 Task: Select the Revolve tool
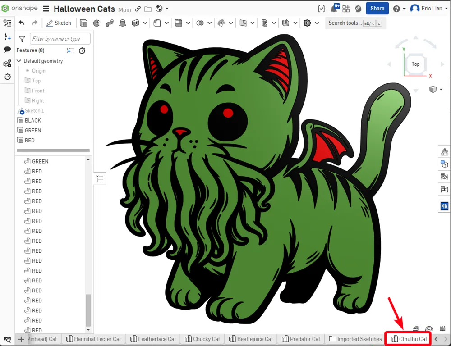[x=96, y=23]
